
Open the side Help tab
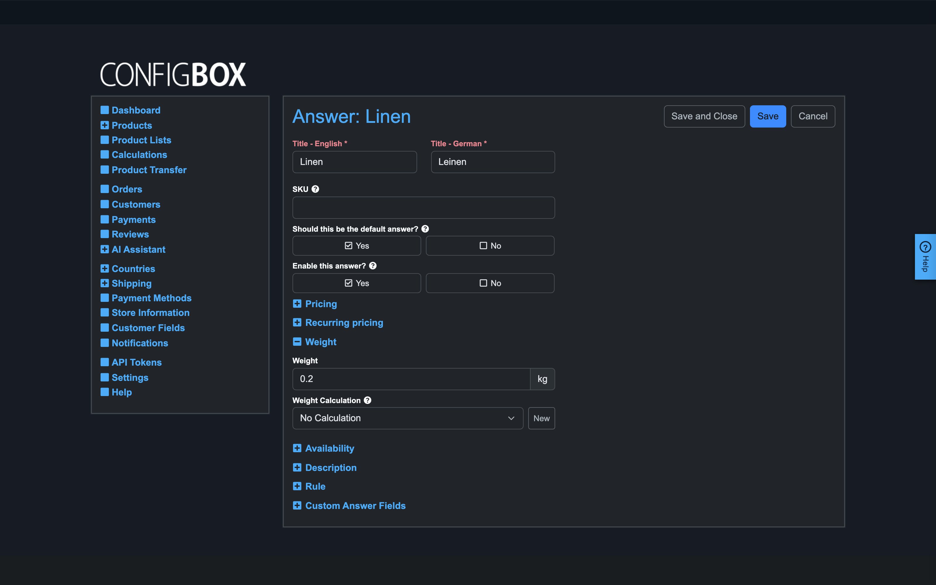[x=925, y=257]
